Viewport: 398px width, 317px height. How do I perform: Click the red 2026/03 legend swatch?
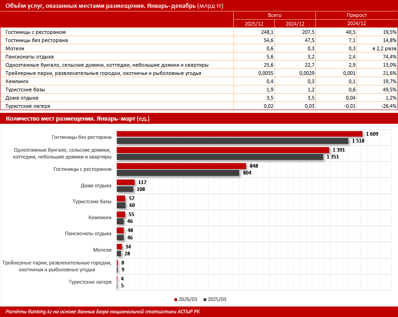tap(176, 300)
